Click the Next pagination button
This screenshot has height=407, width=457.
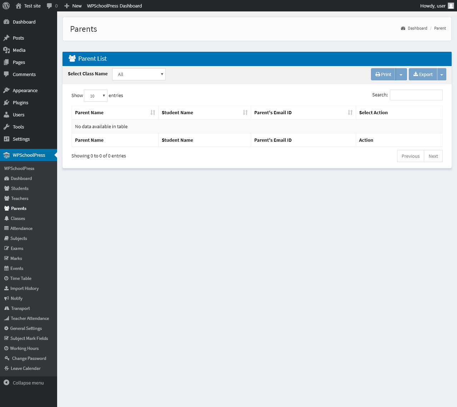pyautogui.click(x=433, y=156)
